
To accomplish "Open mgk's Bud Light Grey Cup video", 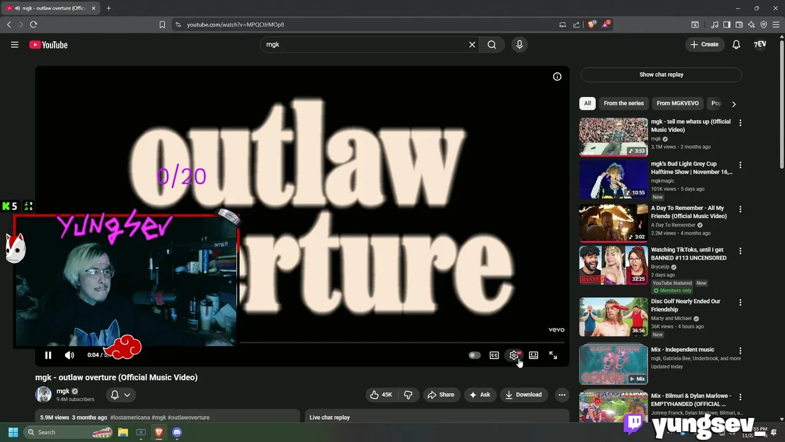I will coord(613,179).
